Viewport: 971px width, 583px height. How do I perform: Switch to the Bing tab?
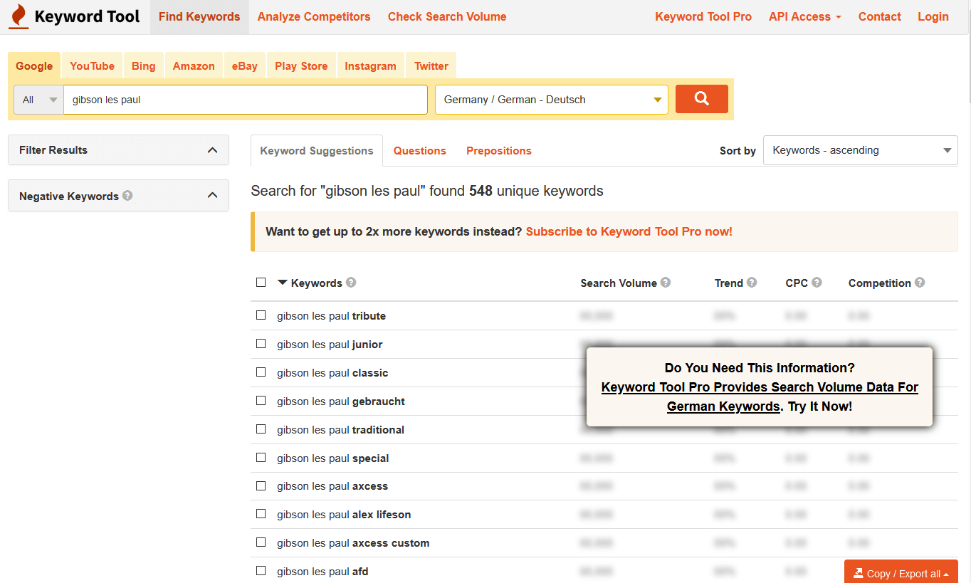[x=143, y=65]
